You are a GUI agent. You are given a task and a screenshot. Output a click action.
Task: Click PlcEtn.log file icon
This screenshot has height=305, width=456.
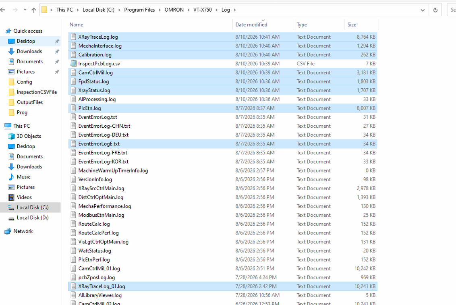[x=73, y=108]
